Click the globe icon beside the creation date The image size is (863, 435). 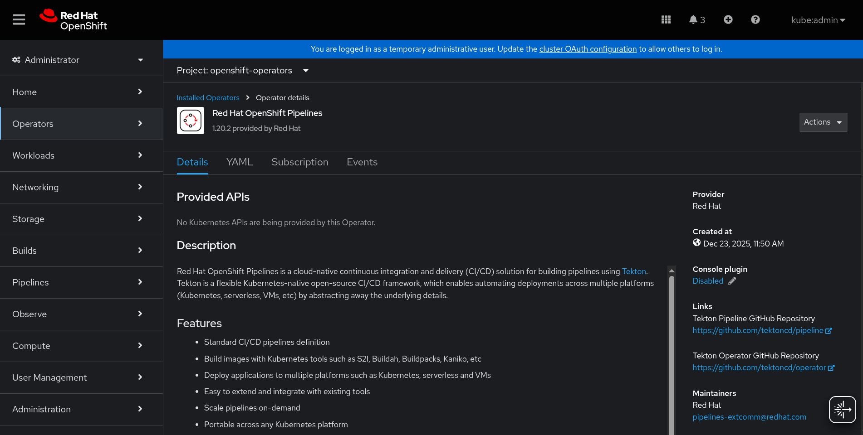point(697,243)
